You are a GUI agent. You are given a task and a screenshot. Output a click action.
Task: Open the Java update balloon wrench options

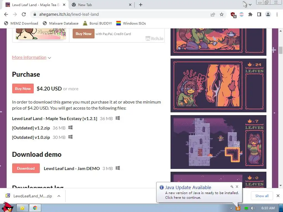click(x=232, y=187)
